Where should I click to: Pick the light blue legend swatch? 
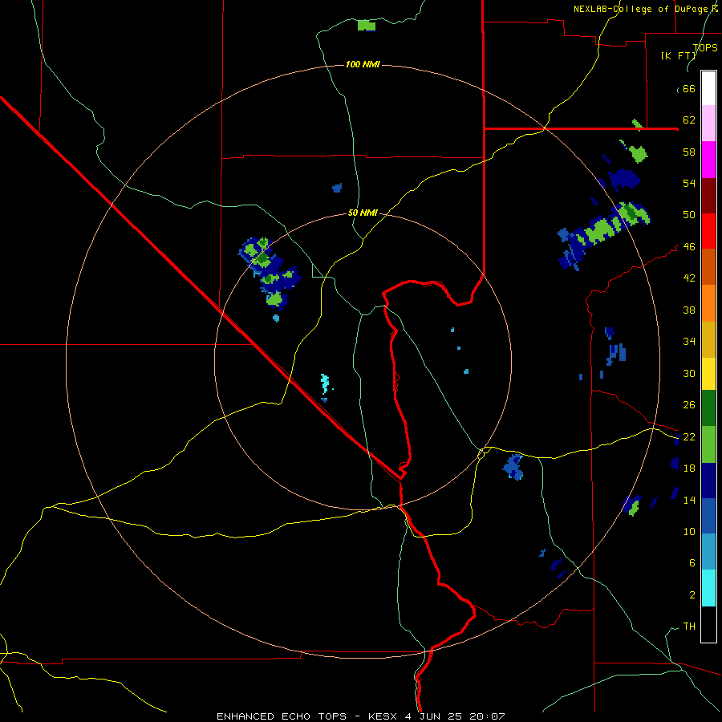pyautogui.click(x=708, y=552)
